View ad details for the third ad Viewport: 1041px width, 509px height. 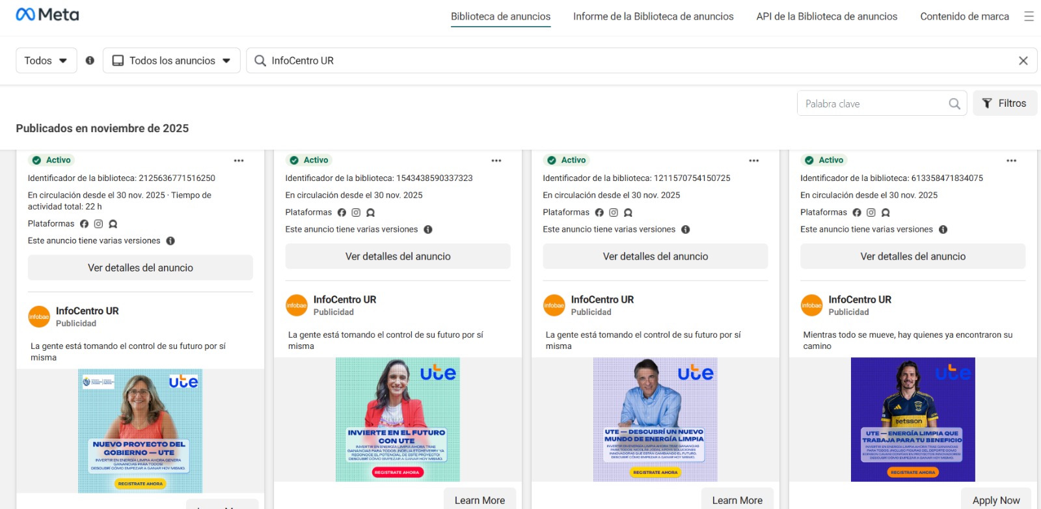point(655,256)
